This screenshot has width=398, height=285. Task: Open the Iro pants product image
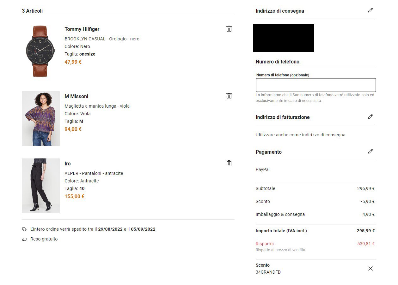point(40,186)
